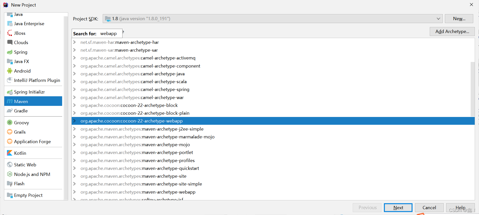Expand camel-archetype-spring node

74,89
